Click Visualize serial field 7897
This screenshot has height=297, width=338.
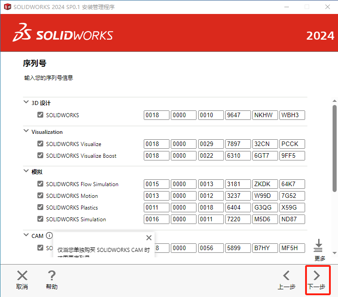tap(238, 144)
